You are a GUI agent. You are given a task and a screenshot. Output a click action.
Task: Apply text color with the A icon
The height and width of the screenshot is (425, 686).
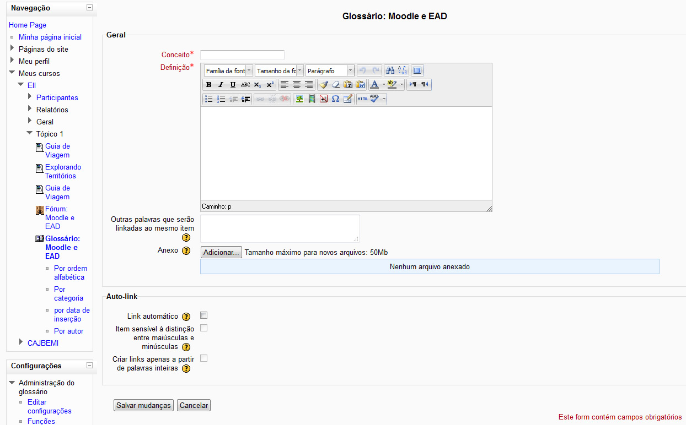(x=374, y=85)
